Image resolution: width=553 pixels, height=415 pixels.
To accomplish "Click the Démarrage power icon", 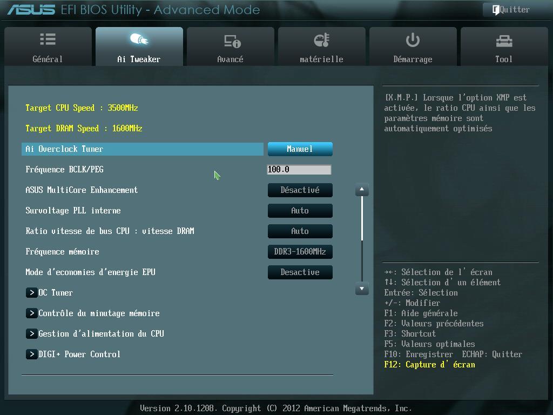I will [413, 40].
